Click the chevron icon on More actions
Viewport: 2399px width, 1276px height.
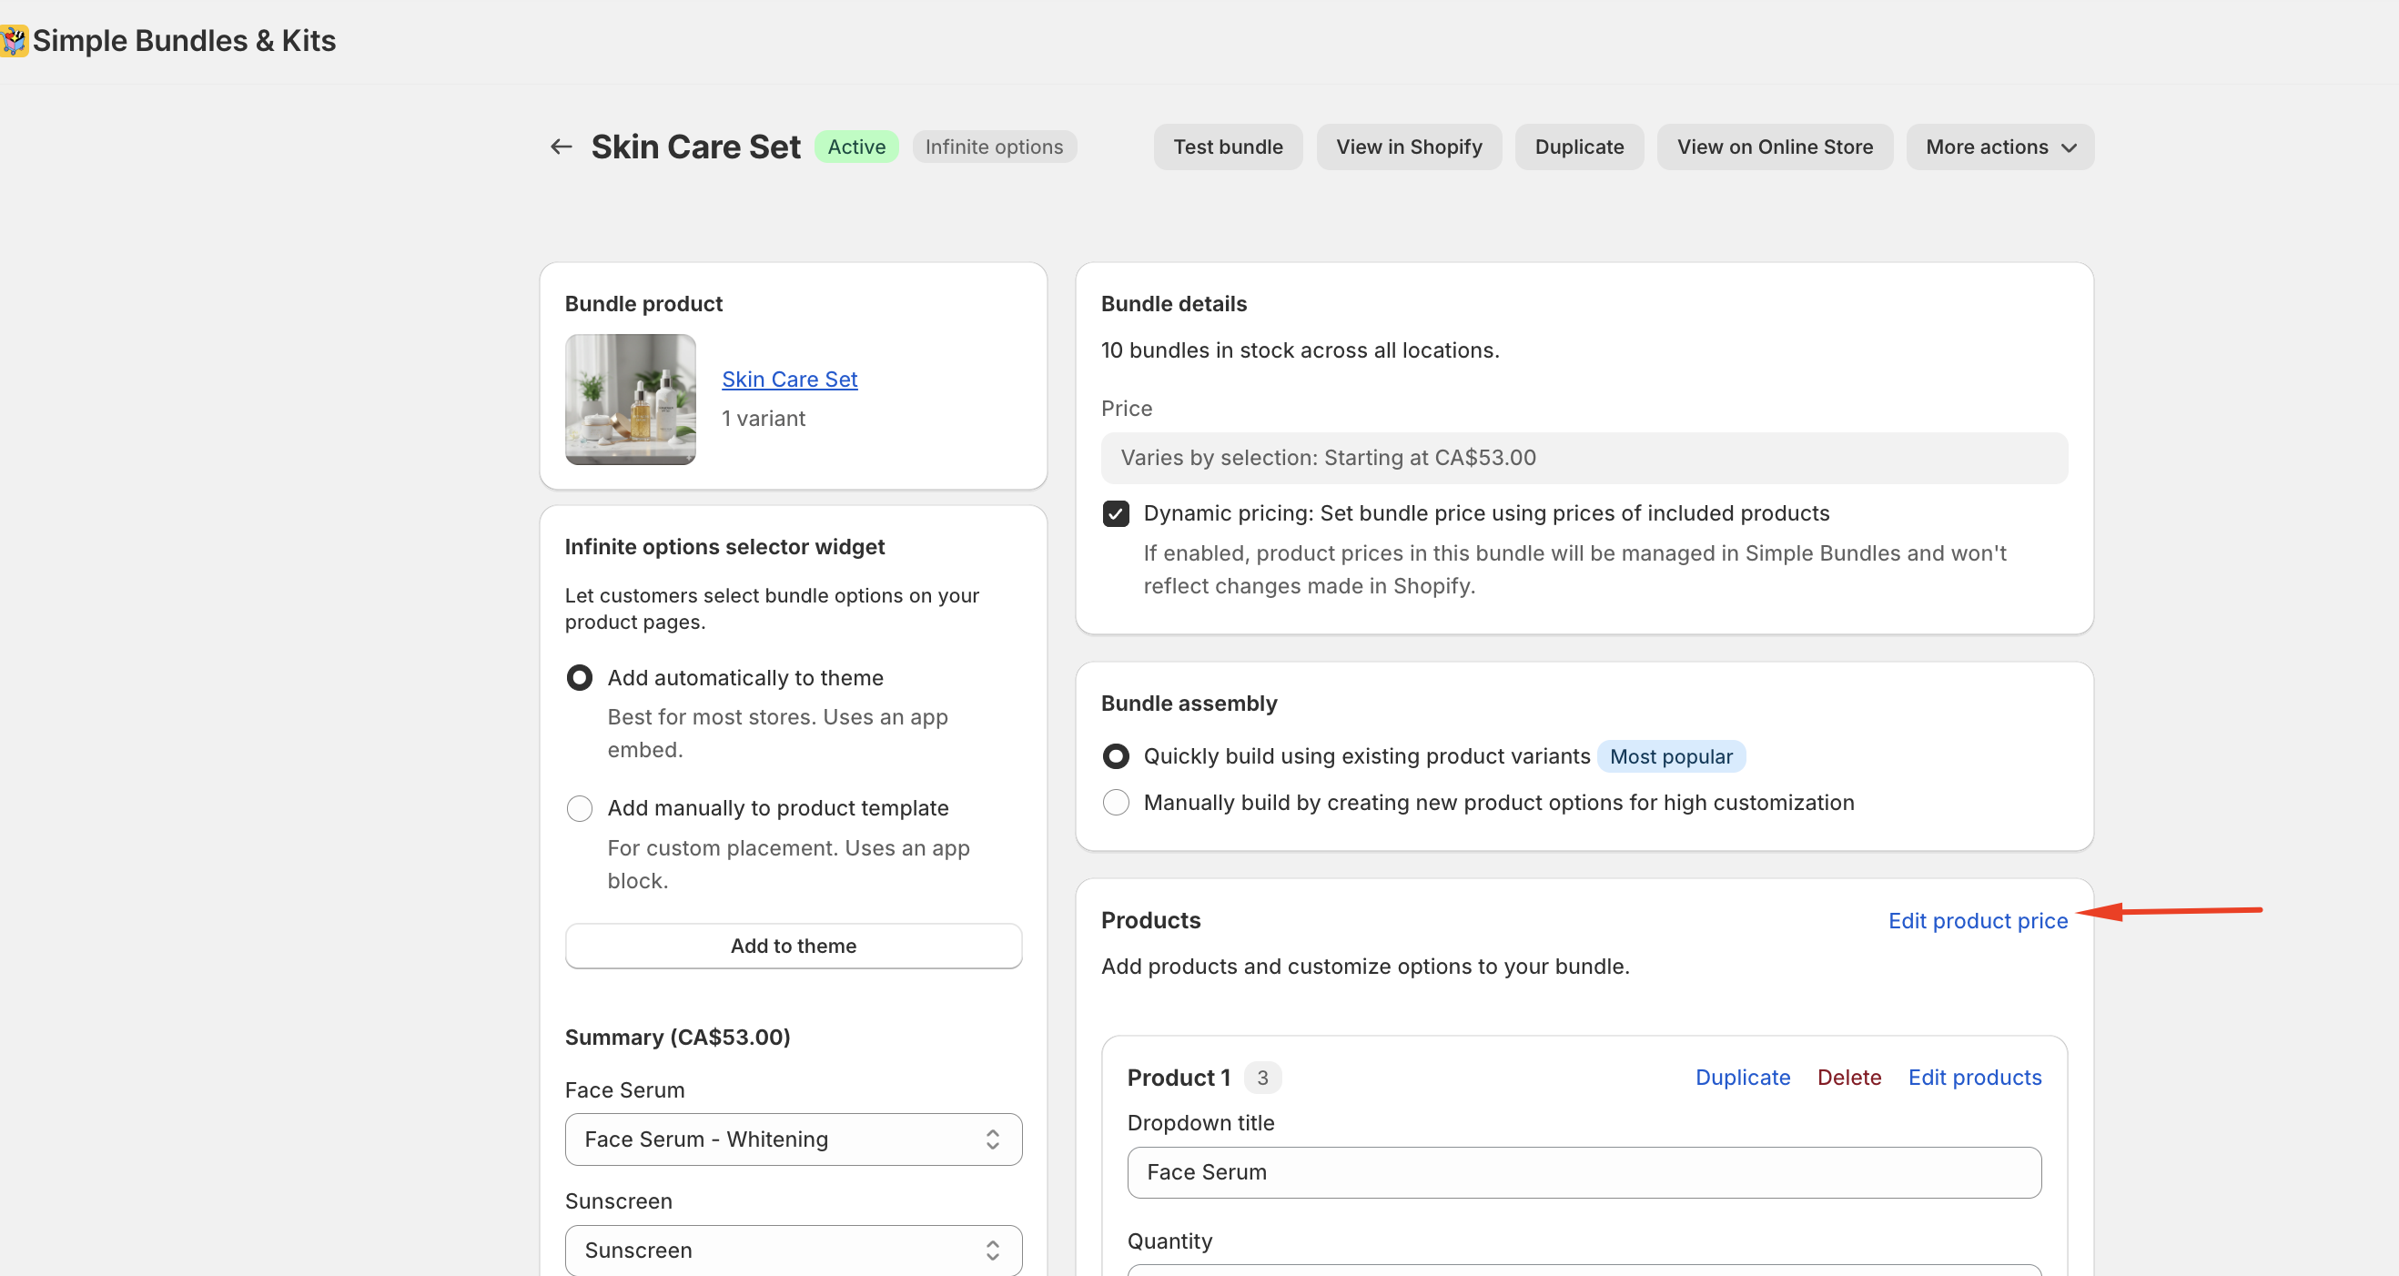tap(2069, 148)
